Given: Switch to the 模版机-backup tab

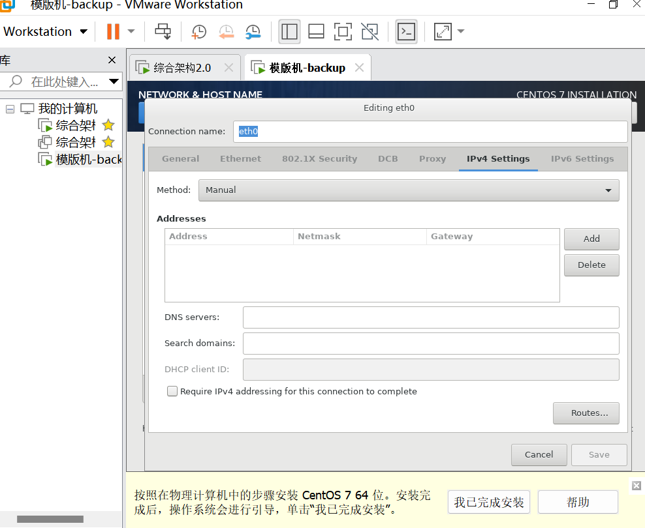Looking at the screenshot, I should (x=307, y=68).
